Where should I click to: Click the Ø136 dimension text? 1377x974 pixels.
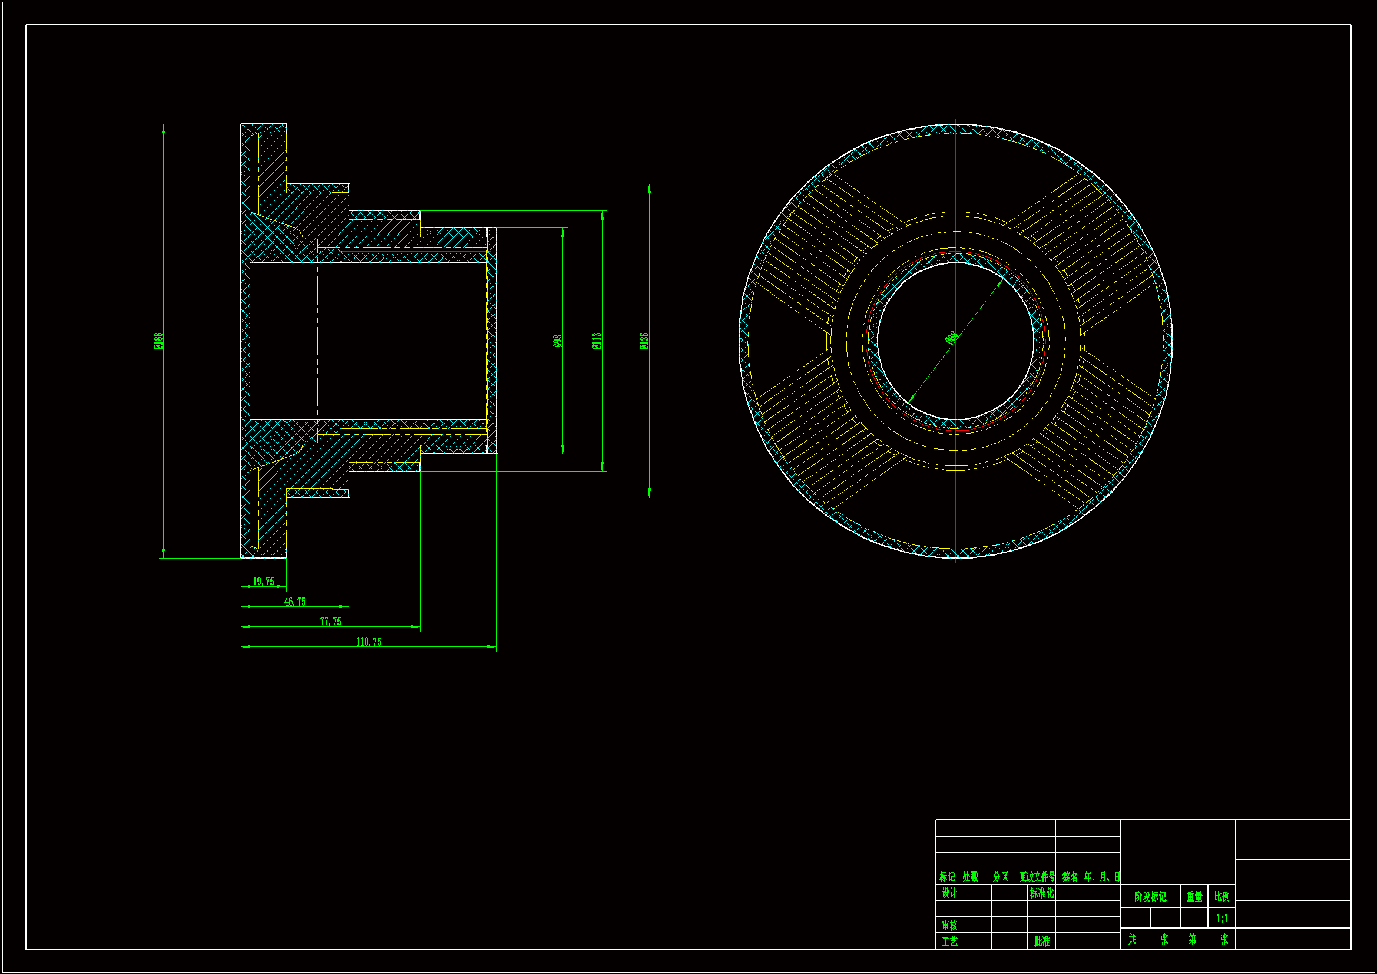644,341
